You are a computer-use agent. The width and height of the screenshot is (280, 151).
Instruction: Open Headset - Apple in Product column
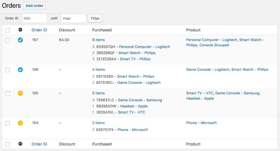pyautogui.click(x=200, y=99)
